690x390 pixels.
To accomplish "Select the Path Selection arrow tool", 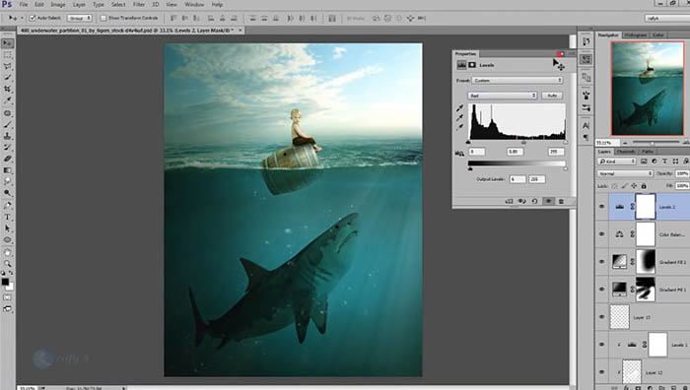I will [8, 228].
